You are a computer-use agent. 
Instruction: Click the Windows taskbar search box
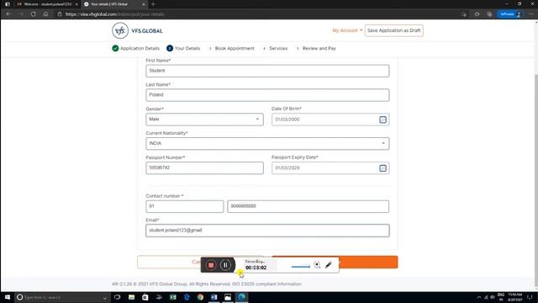pos(62,297)
